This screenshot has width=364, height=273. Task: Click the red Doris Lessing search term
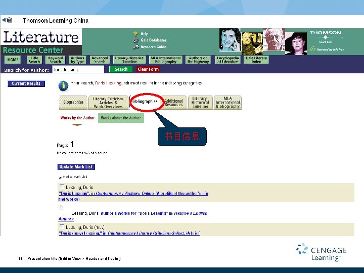(x=108, y=83)
